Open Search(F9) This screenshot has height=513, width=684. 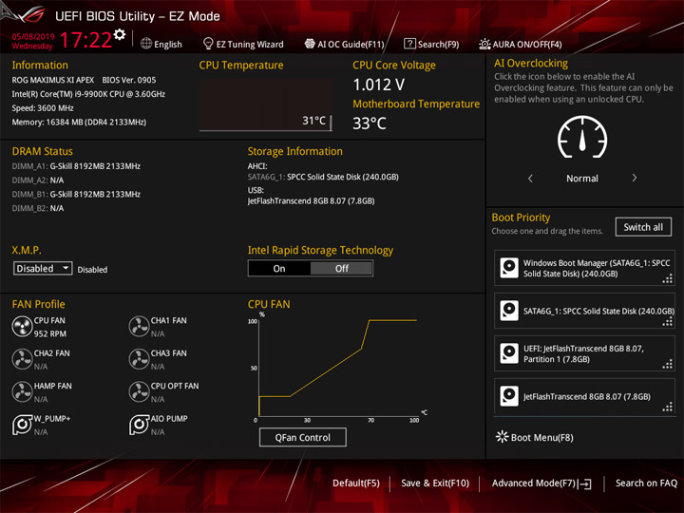(431, 44)
